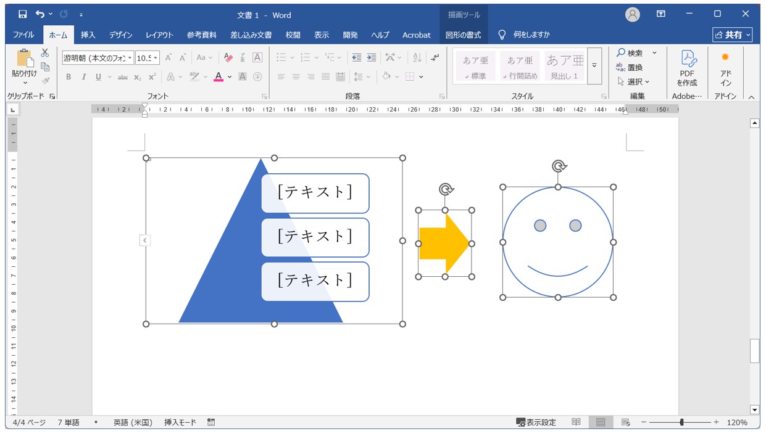Click the rotate handle above the yellow arrow
The image size is (766, 434).
click(x=446, y=189)
